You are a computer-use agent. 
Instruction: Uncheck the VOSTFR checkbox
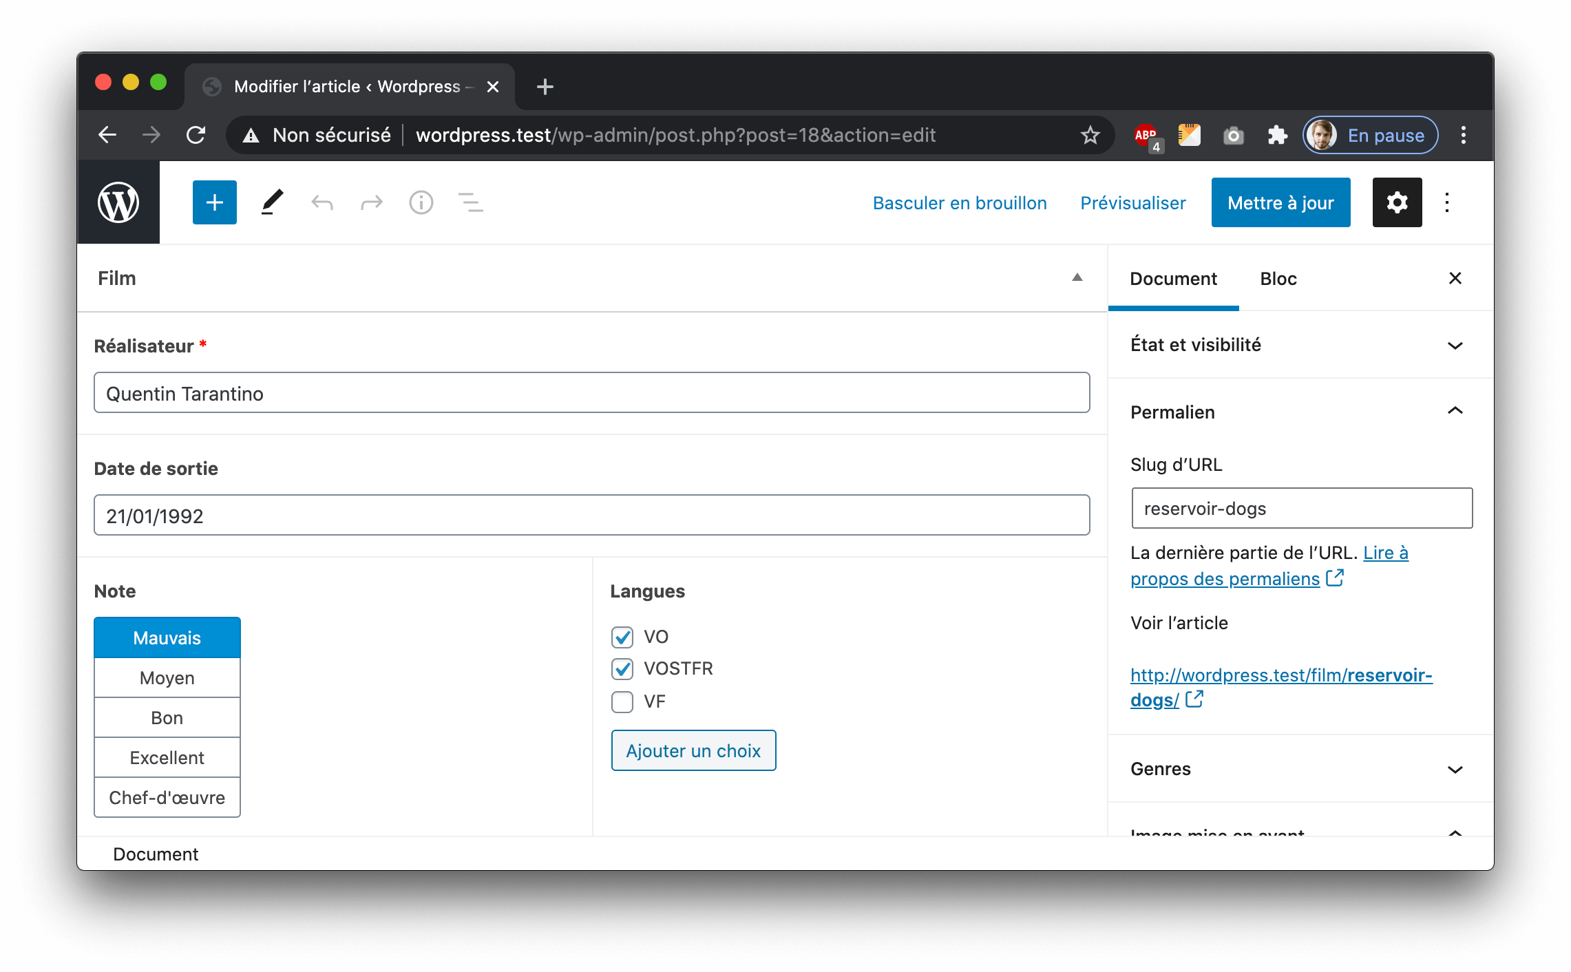(622, 668)
